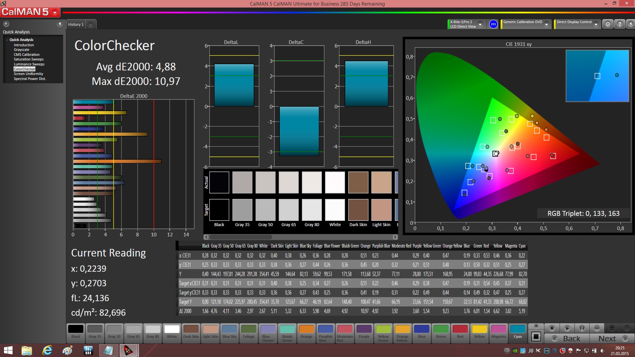Screen dimensions: 635x357
Task: Click the stop measurement button
Action: (x=552, y=328)
